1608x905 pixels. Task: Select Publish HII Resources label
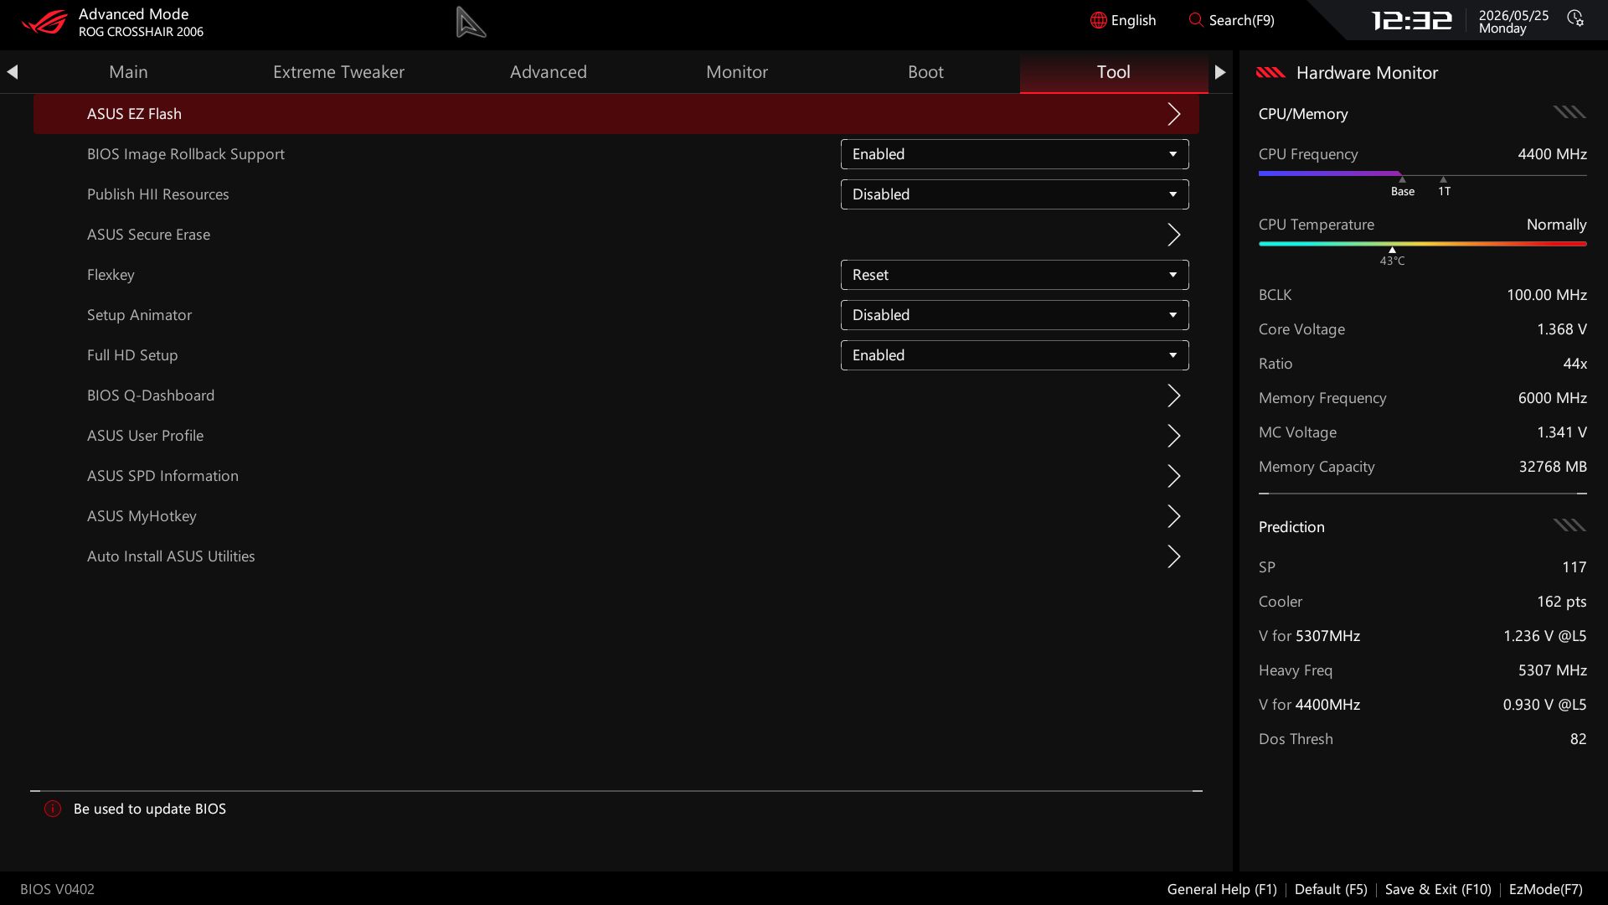pos(157,194)
